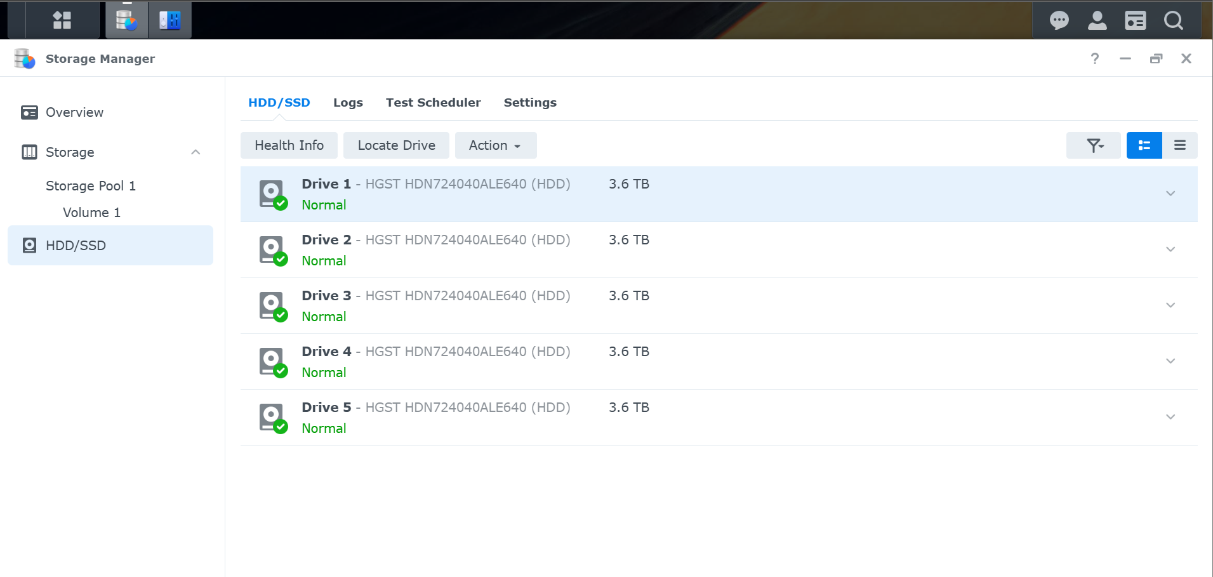Click the Locate Drive button
The height and width of the screenshot is (577, 1213).
coord(396,145)
